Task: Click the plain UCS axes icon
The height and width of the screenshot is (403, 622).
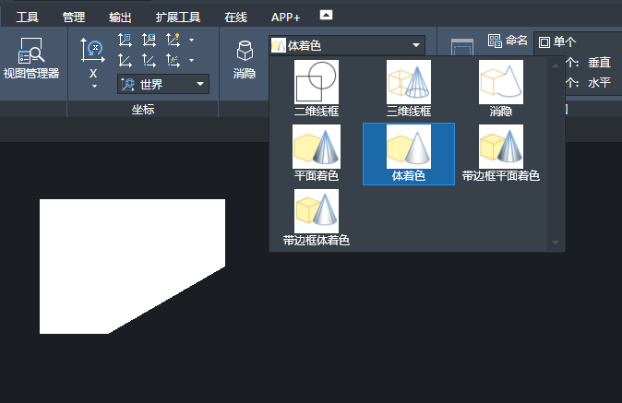Action: [x=125, y=60]
